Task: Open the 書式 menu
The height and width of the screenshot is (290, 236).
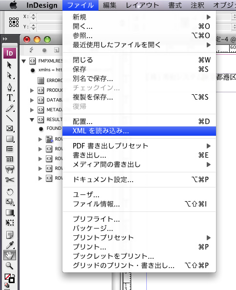Action: pyautogui.click(x=175, y=5)
